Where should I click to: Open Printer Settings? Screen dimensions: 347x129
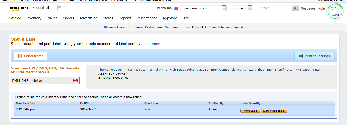click(x=314, y=56)
